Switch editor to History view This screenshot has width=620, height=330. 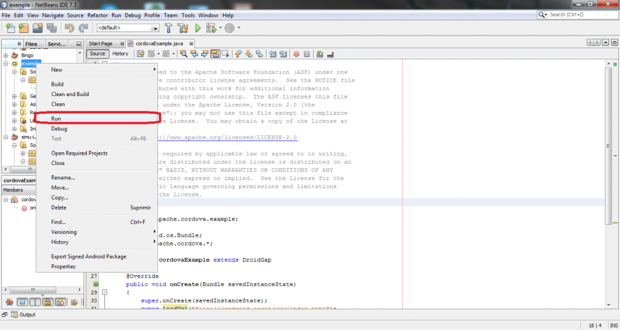pyautogui.click(x=120, y=54)
